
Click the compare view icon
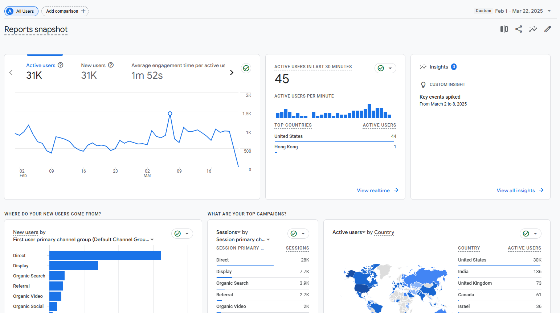tap(504, 29)
